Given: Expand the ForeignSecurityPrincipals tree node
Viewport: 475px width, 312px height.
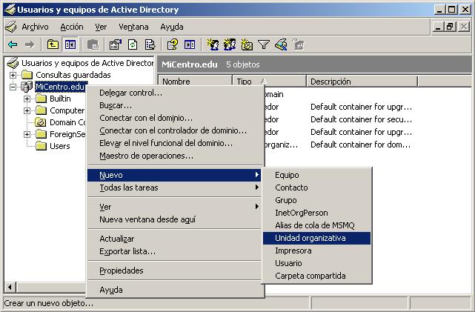Looking at the screenshot, I should [27, 134].
